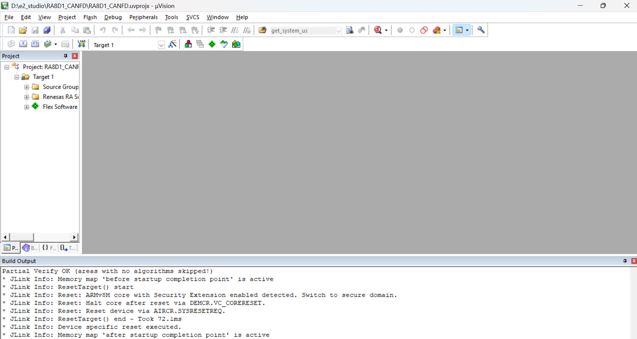Click the Download to flash LOAD icon
The height and width of the screenshot is (339, 637).
point(82,44)
